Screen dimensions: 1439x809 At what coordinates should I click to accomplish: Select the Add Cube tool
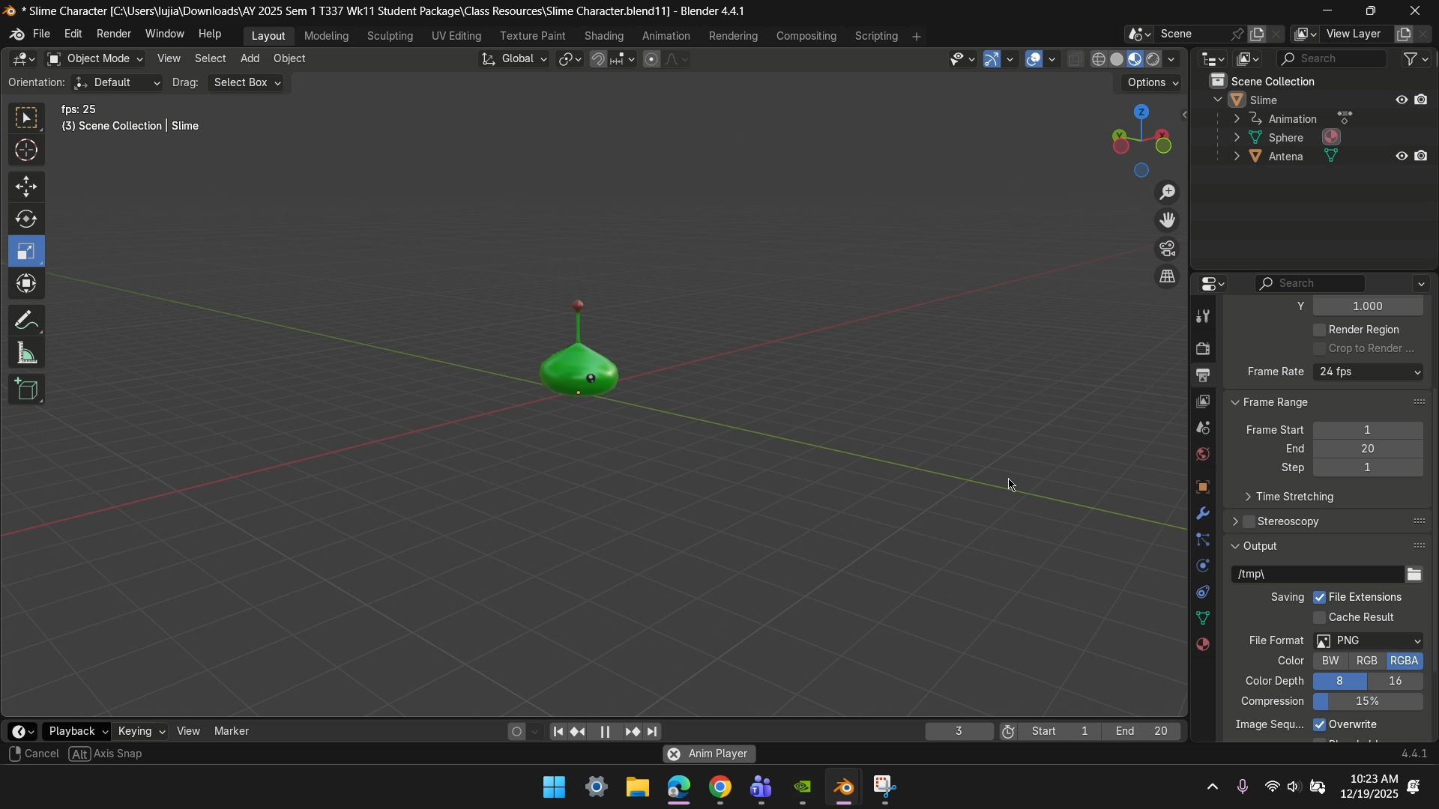[26, 390]
